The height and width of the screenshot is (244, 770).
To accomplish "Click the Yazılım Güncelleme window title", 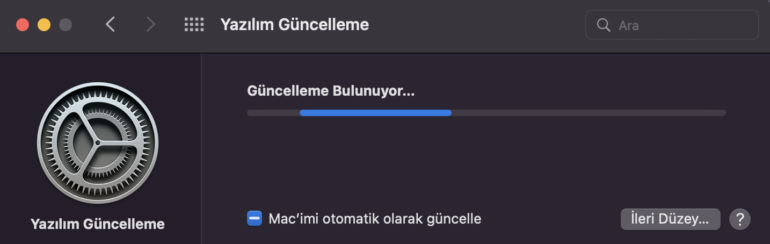I will point(294,25).
